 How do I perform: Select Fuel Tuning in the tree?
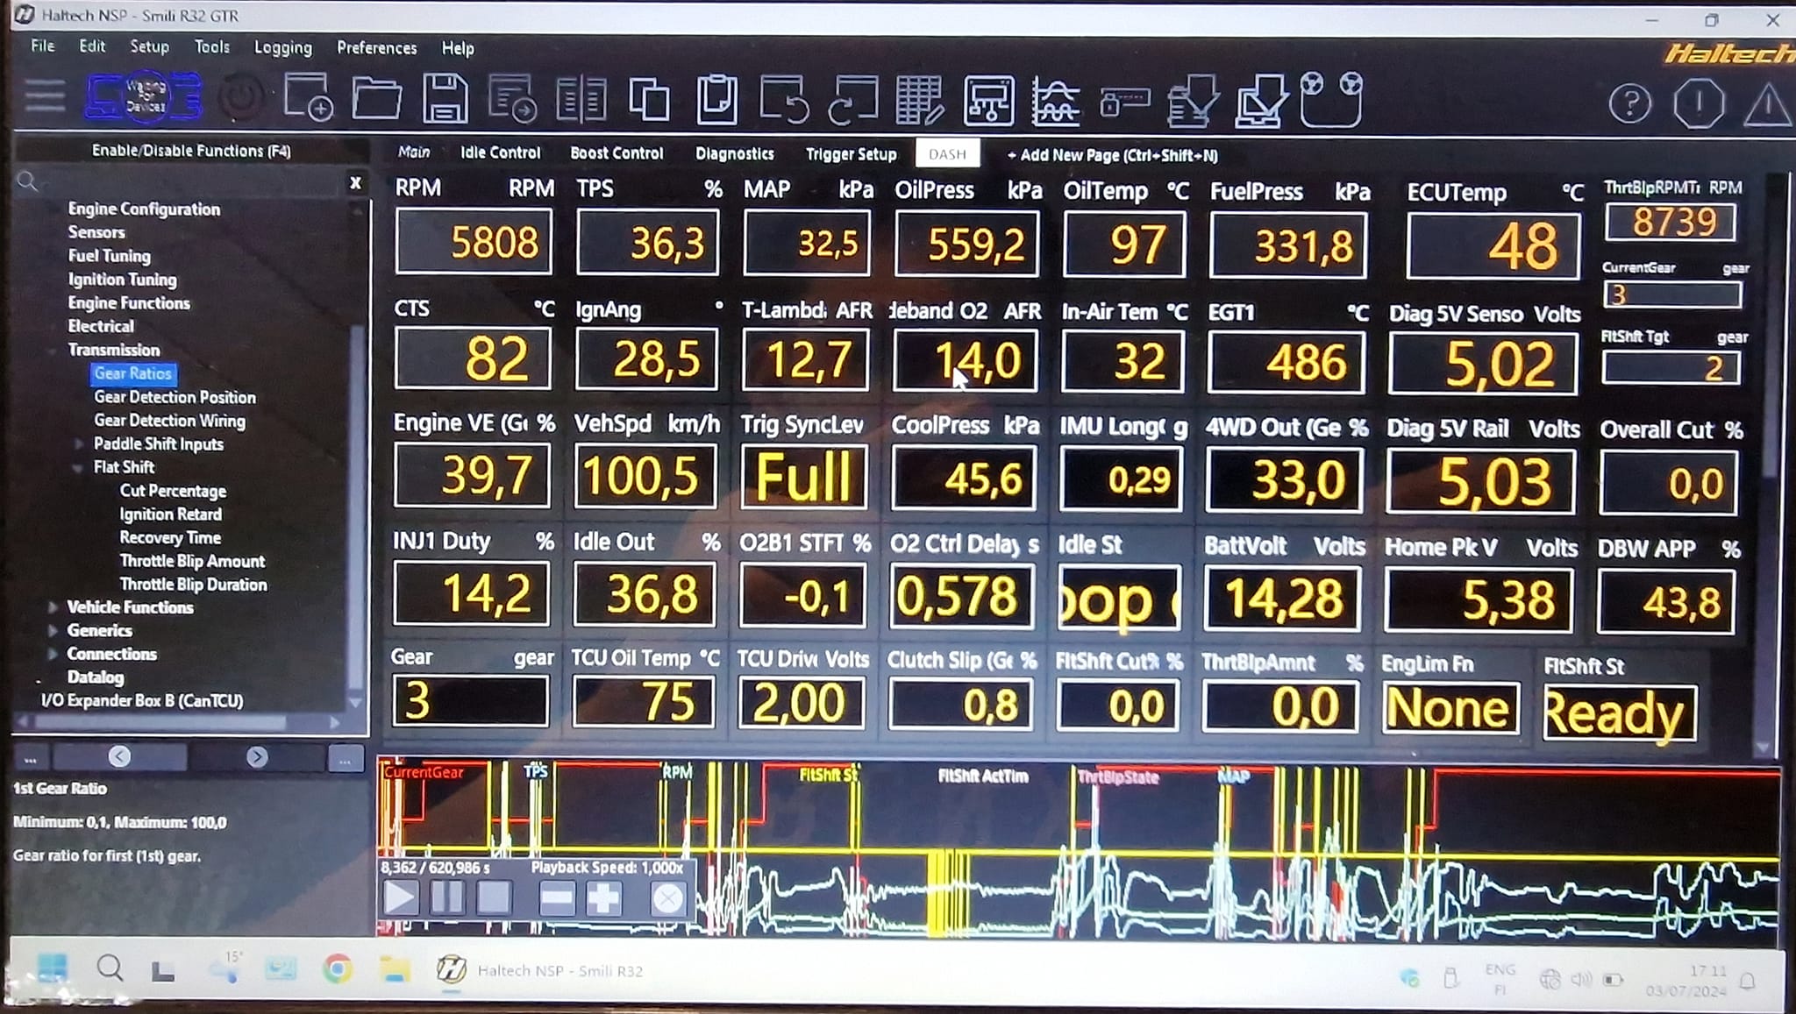pos(109,256)
